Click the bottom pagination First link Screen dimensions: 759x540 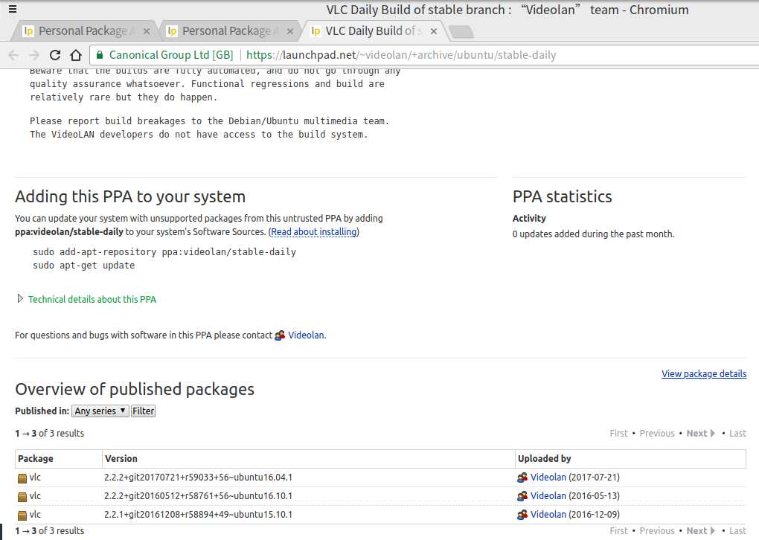tap(618, 531)
